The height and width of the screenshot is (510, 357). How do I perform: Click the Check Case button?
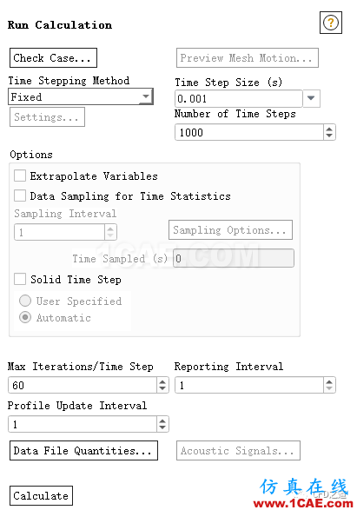coord(53,58)
